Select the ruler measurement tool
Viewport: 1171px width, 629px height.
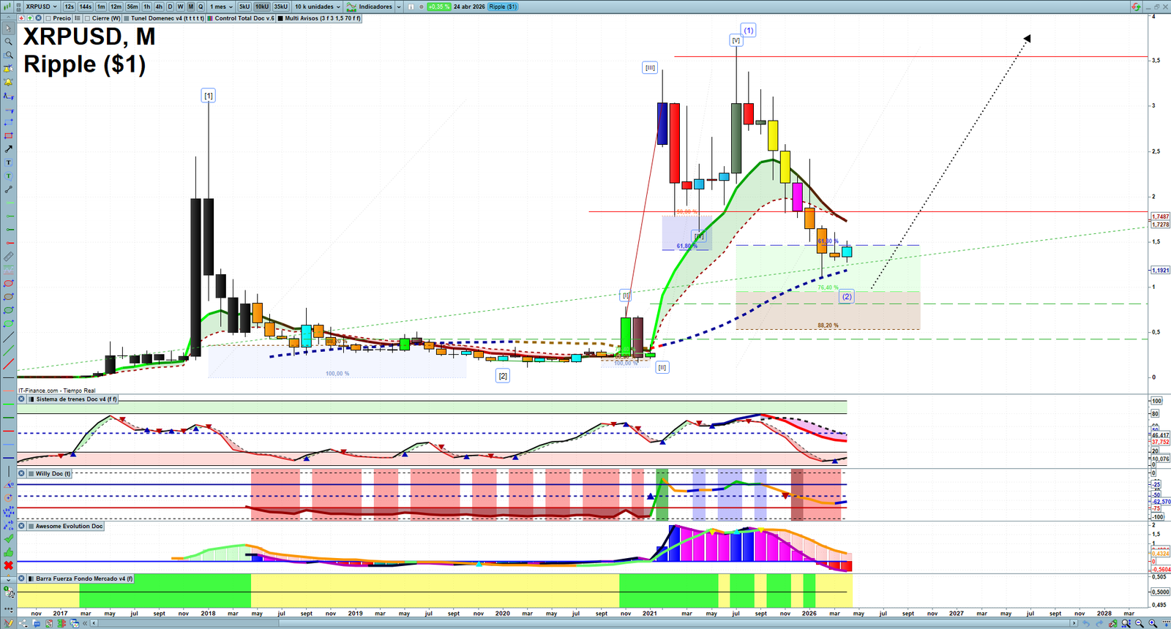pyautogui.click(x=8, y=257)
